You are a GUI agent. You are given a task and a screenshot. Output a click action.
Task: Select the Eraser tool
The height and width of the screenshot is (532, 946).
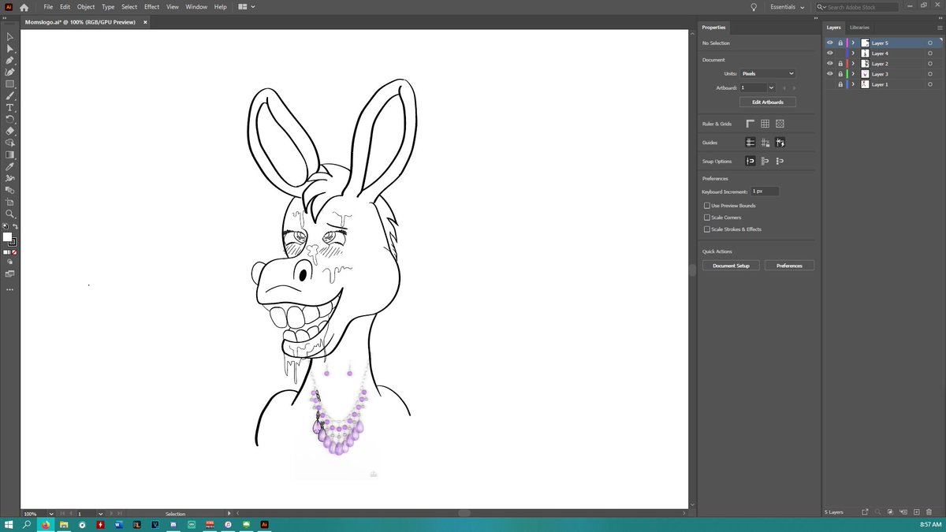coord(10,131)
